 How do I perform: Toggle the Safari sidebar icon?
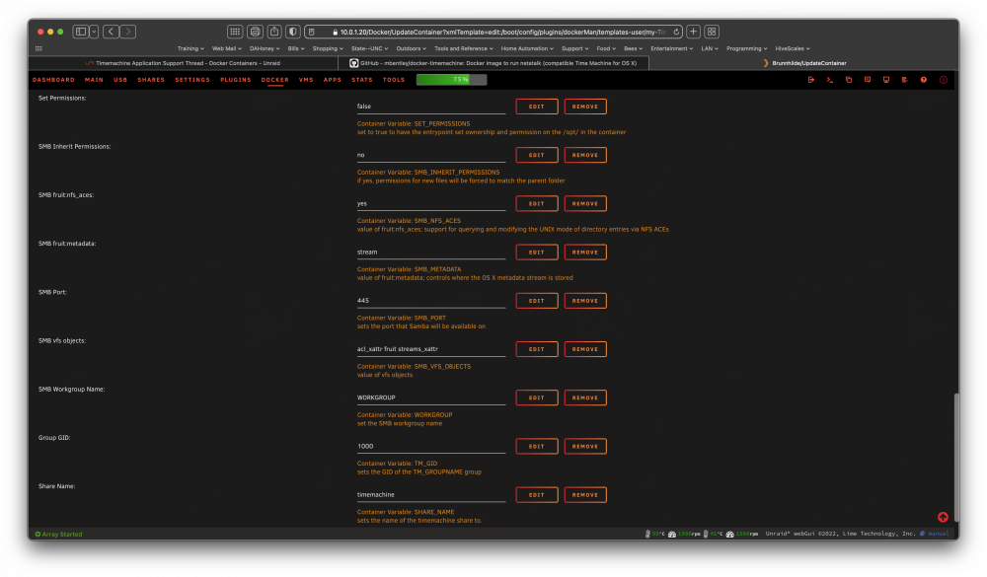tap(81, 32)
